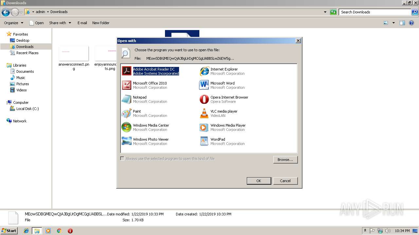This screenshot has width=419, height=235.
Task: Open Desktop in Favorites
Action: pyautogui.click(x=23, y=40)
